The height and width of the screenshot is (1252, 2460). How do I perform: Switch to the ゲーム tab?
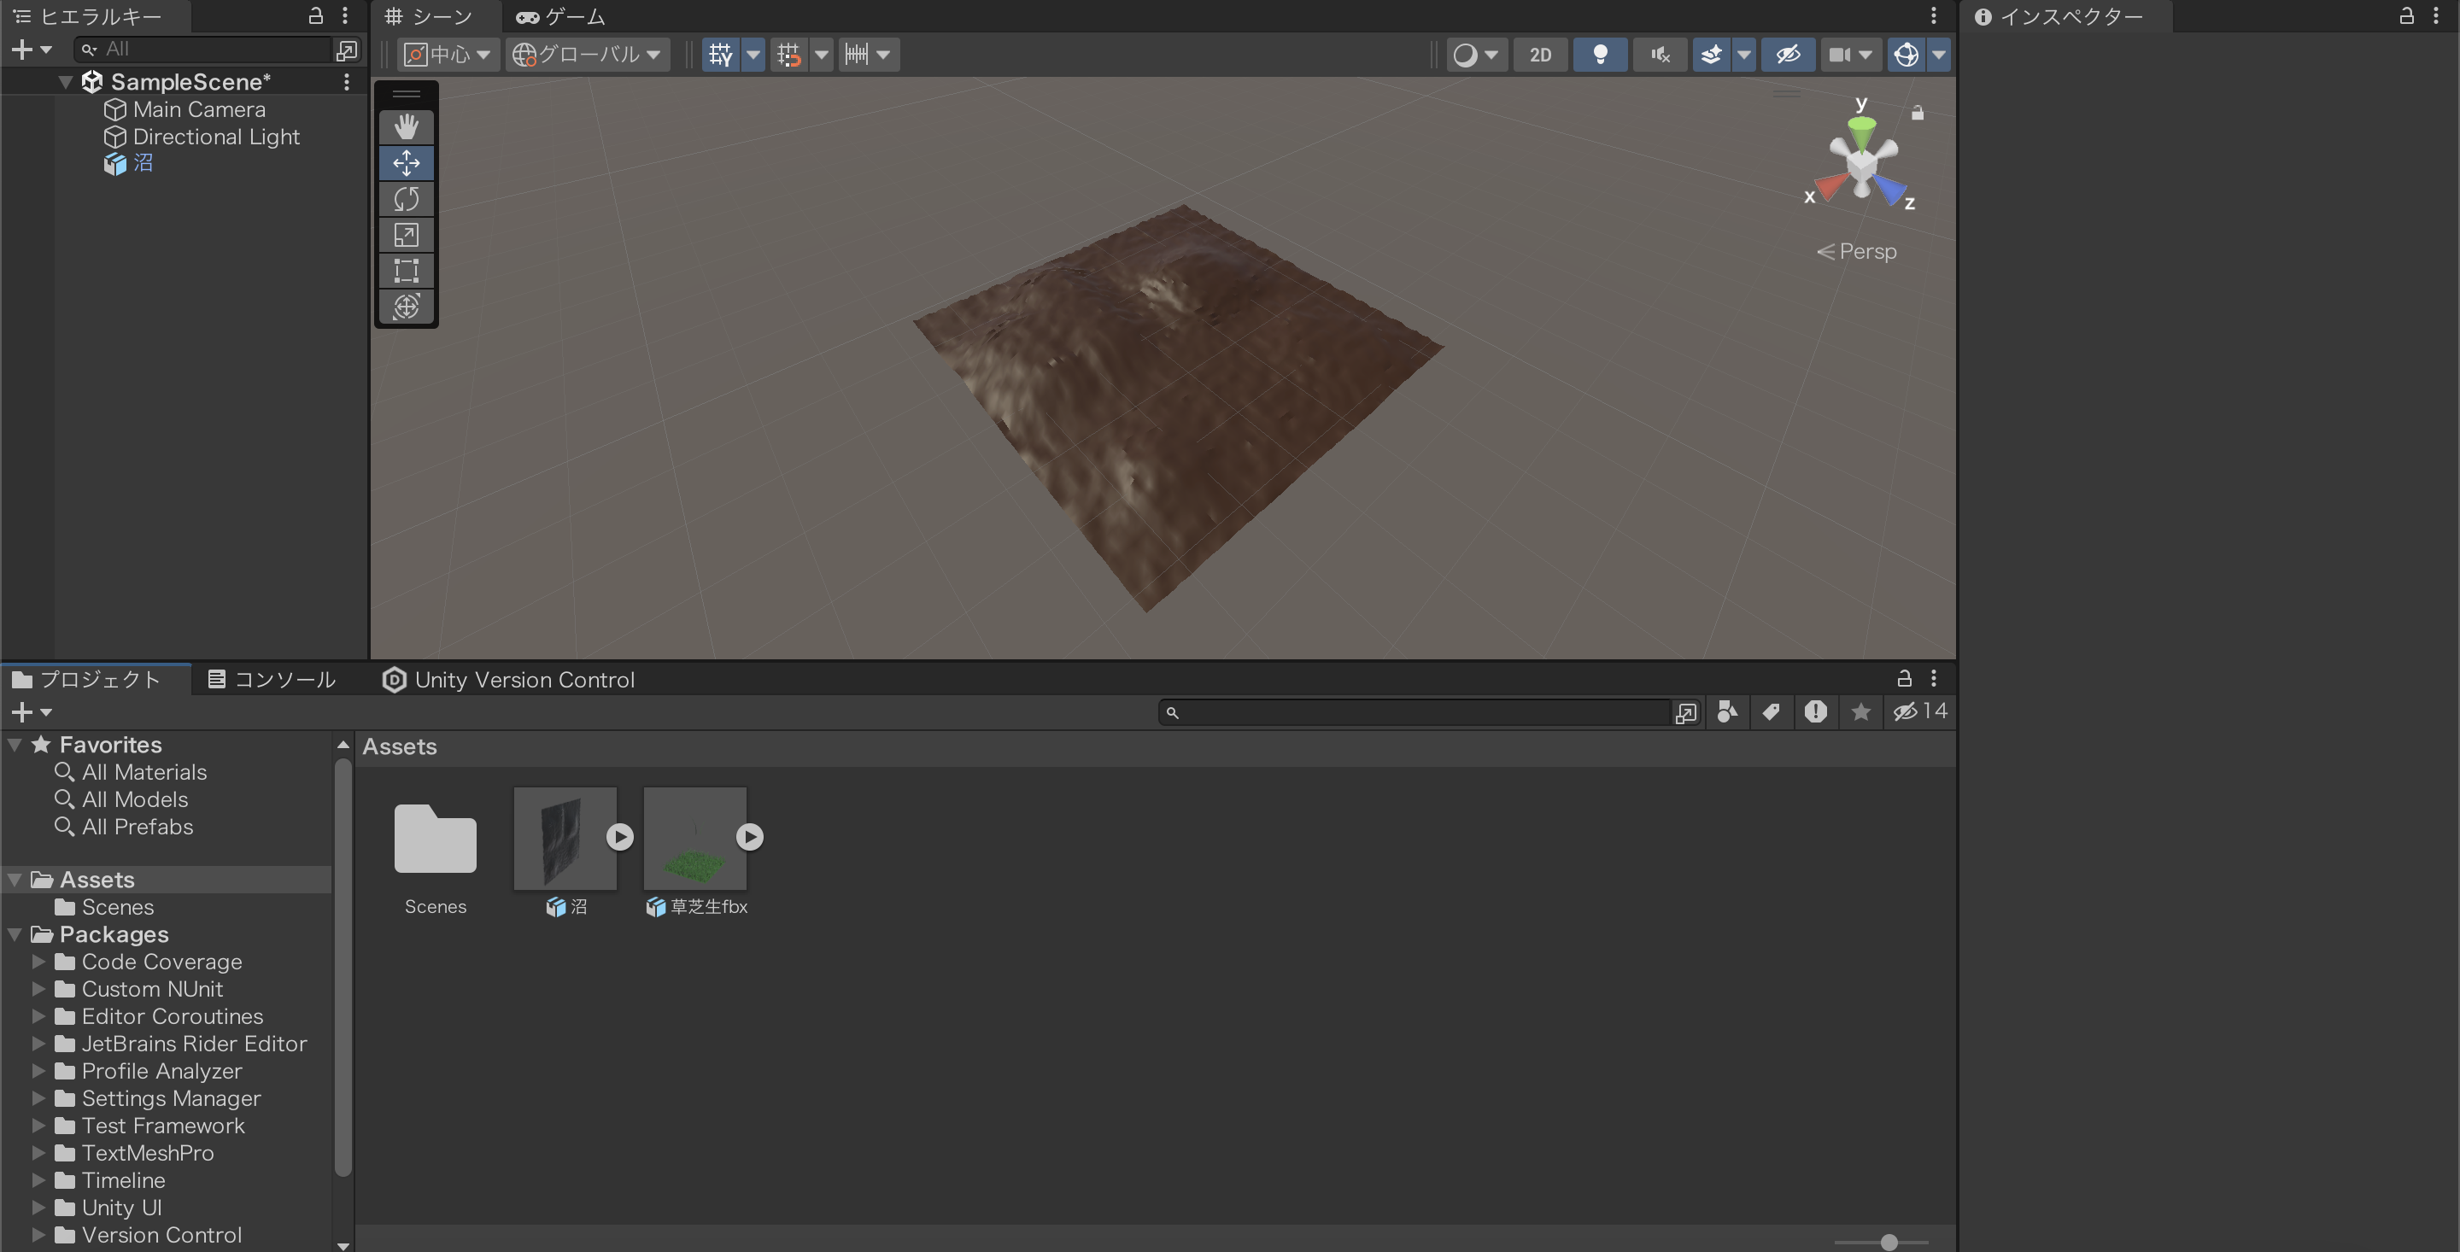(561, 16)
